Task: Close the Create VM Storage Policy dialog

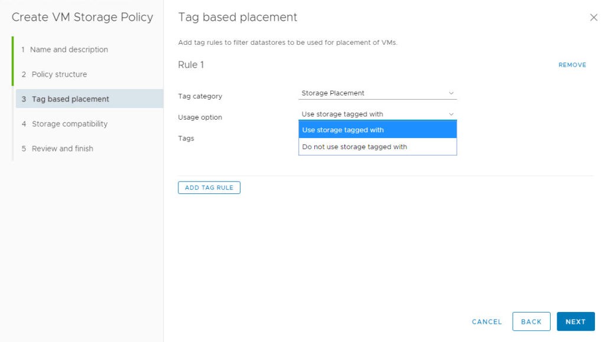Action: (x=594, y=18)
